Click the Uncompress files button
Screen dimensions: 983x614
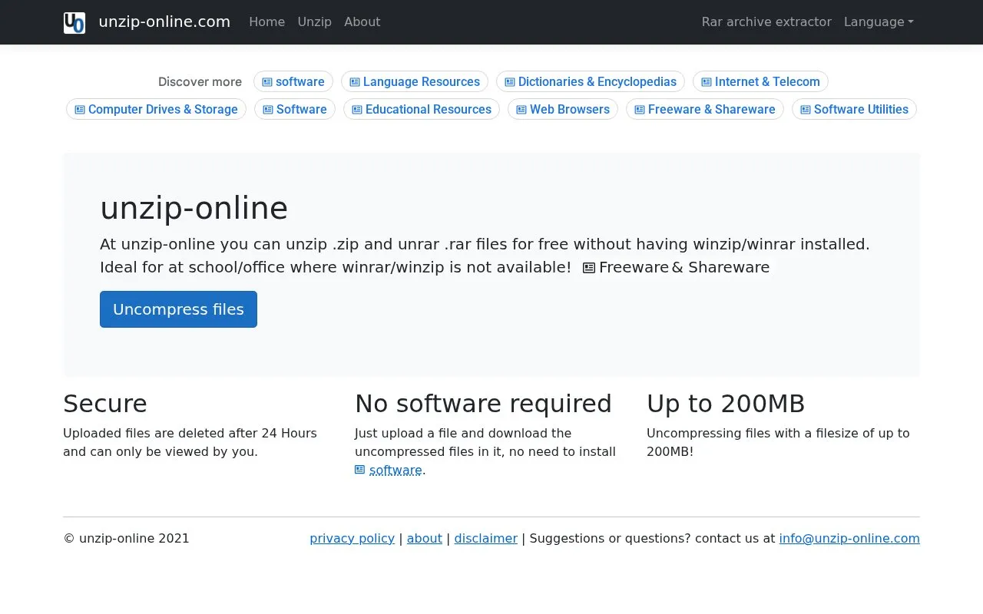(x=178, y=309)
